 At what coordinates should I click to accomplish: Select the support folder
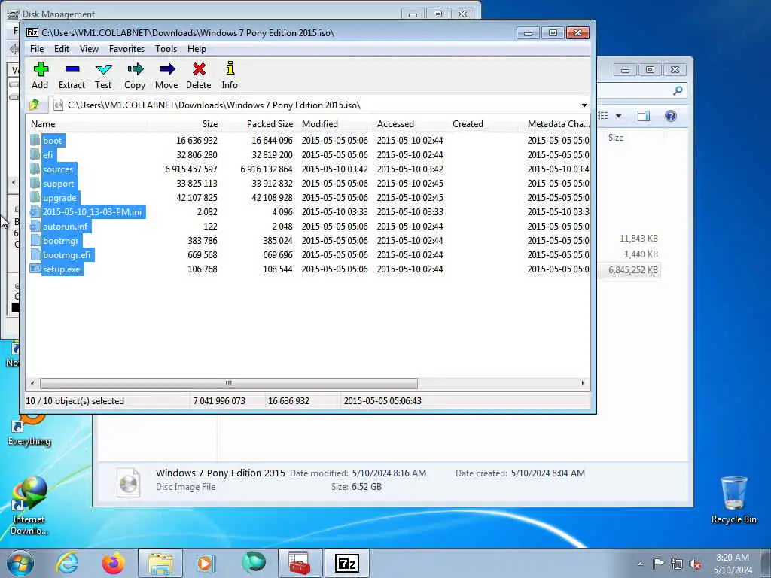[58, 184]
